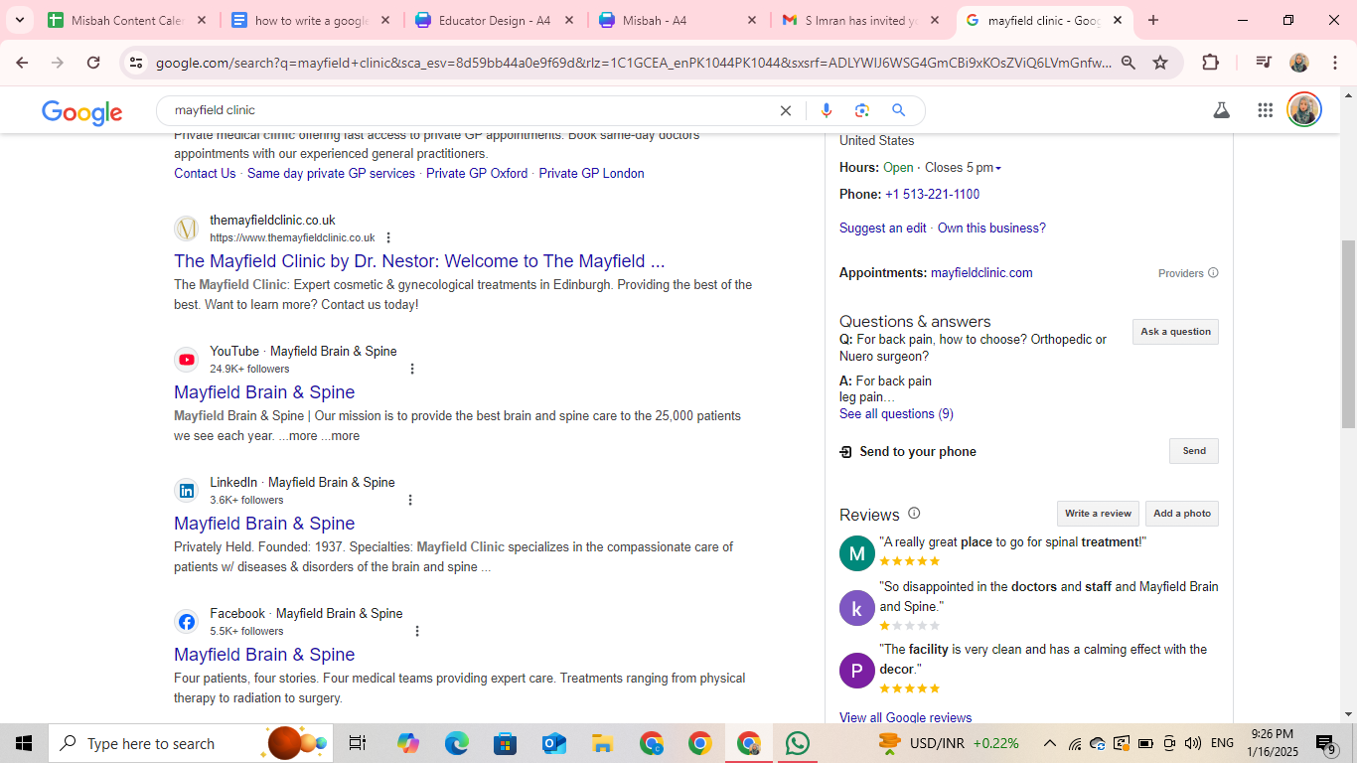The width and height of the screenshot is (1357, 763).
Task: Open Mayfield Brain & Spine Facebook result
Action: tap(264, 655)
